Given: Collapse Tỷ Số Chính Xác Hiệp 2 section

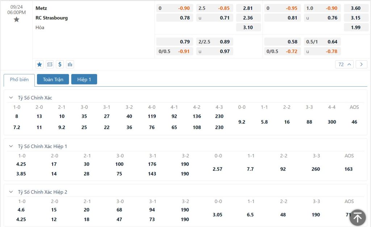Looking at the screenshot, I should [11, 192].
